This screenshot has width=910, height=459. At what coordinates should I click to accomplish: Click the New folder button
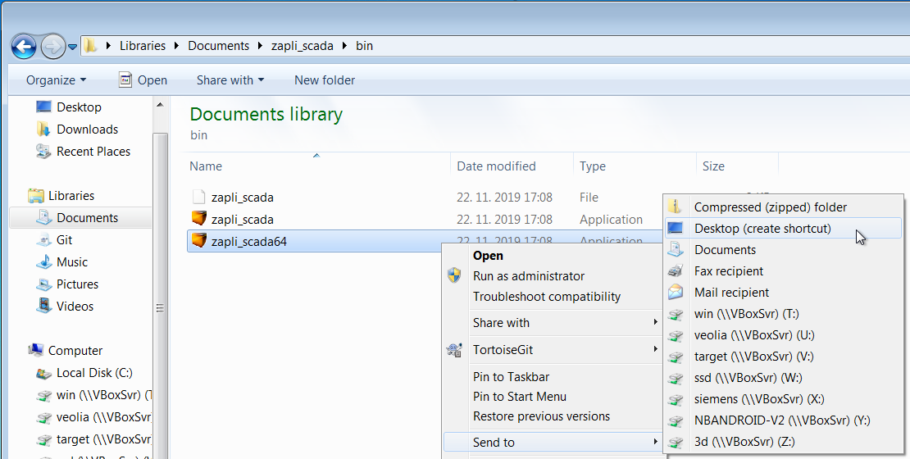point(325,80)
